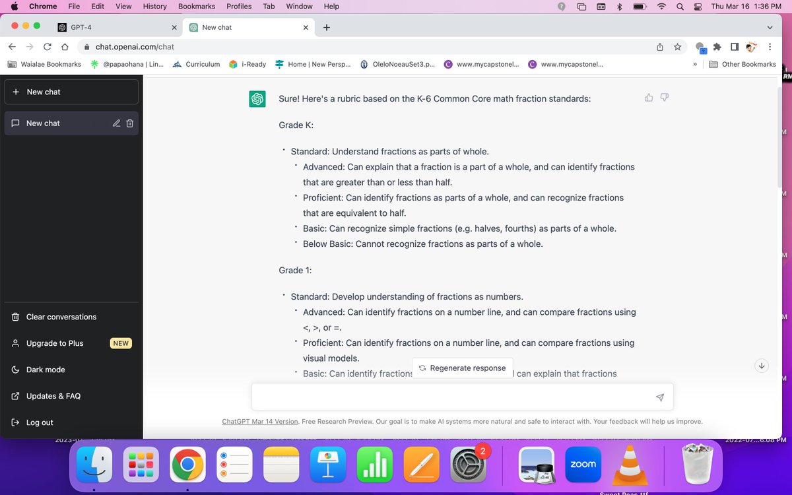This screenshot has width=792, height=495.
Task: Open Reminders in the Dock
Action: click(234, 465)
